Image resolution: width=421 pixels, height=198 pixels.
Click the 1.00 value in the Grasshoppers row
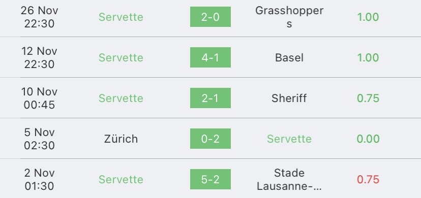[x=368, y=17]
